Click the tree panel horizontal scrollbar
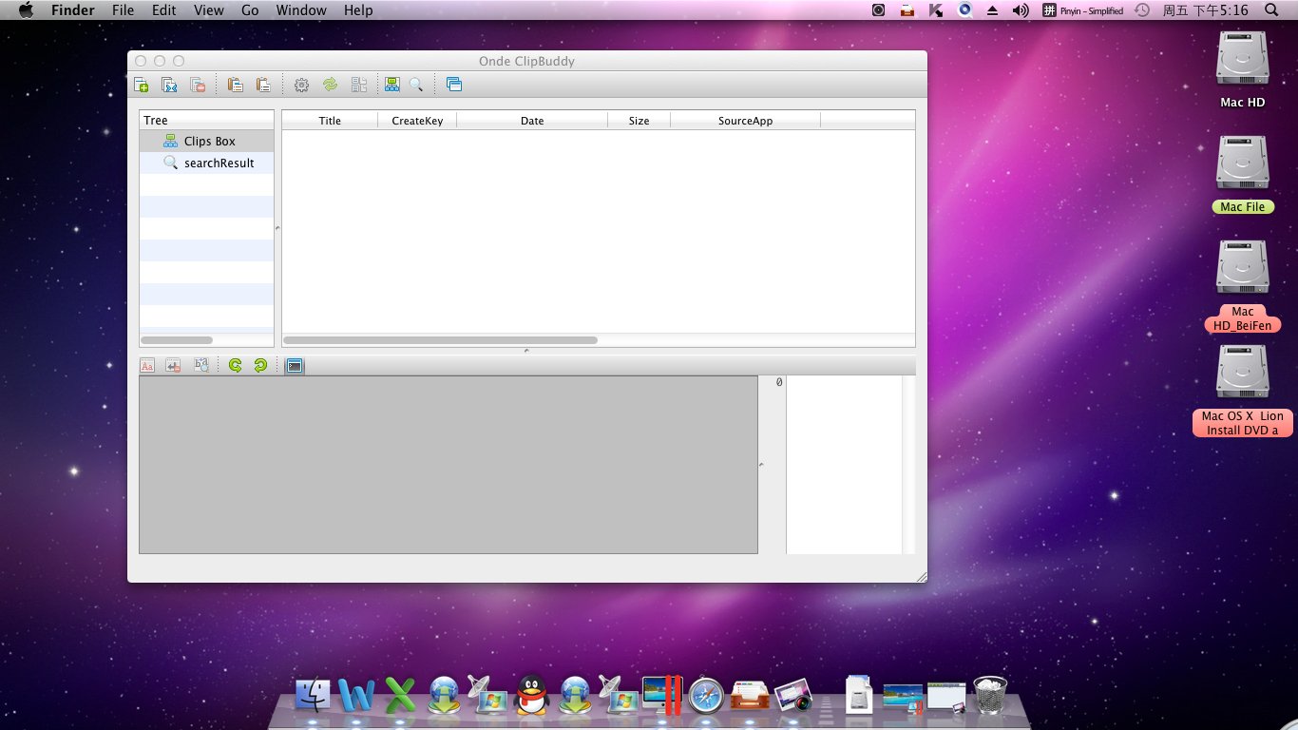1298x730 pixels. (177, 340)
